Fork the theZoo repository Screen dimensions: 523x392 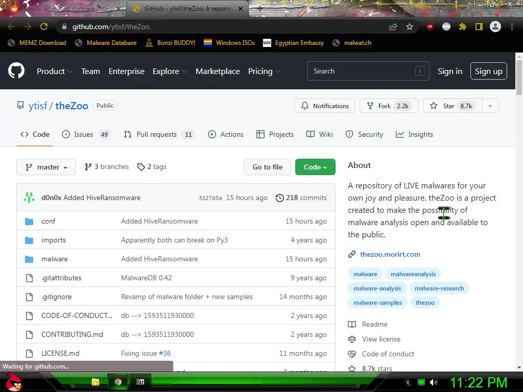click(389, 106)
